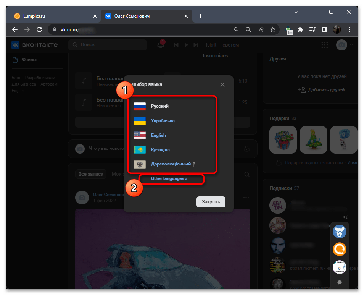Collapse chat sidebar double chevron
The width and height of the screenshot is (364, 295).
pyautogui.click(x=345, y=217)
